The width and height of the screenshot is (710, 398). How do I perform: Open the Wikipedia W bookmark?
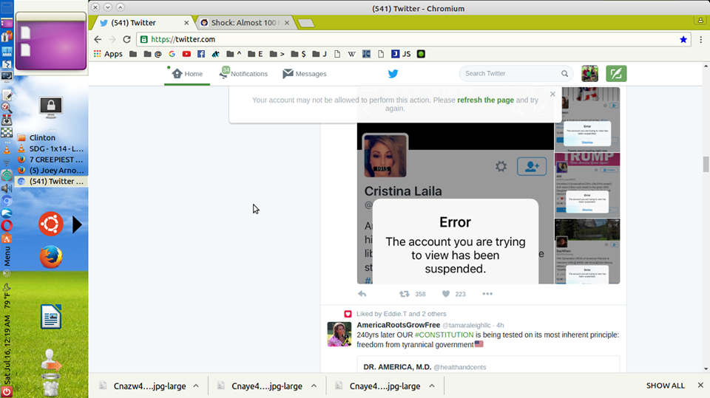point(351,54)
